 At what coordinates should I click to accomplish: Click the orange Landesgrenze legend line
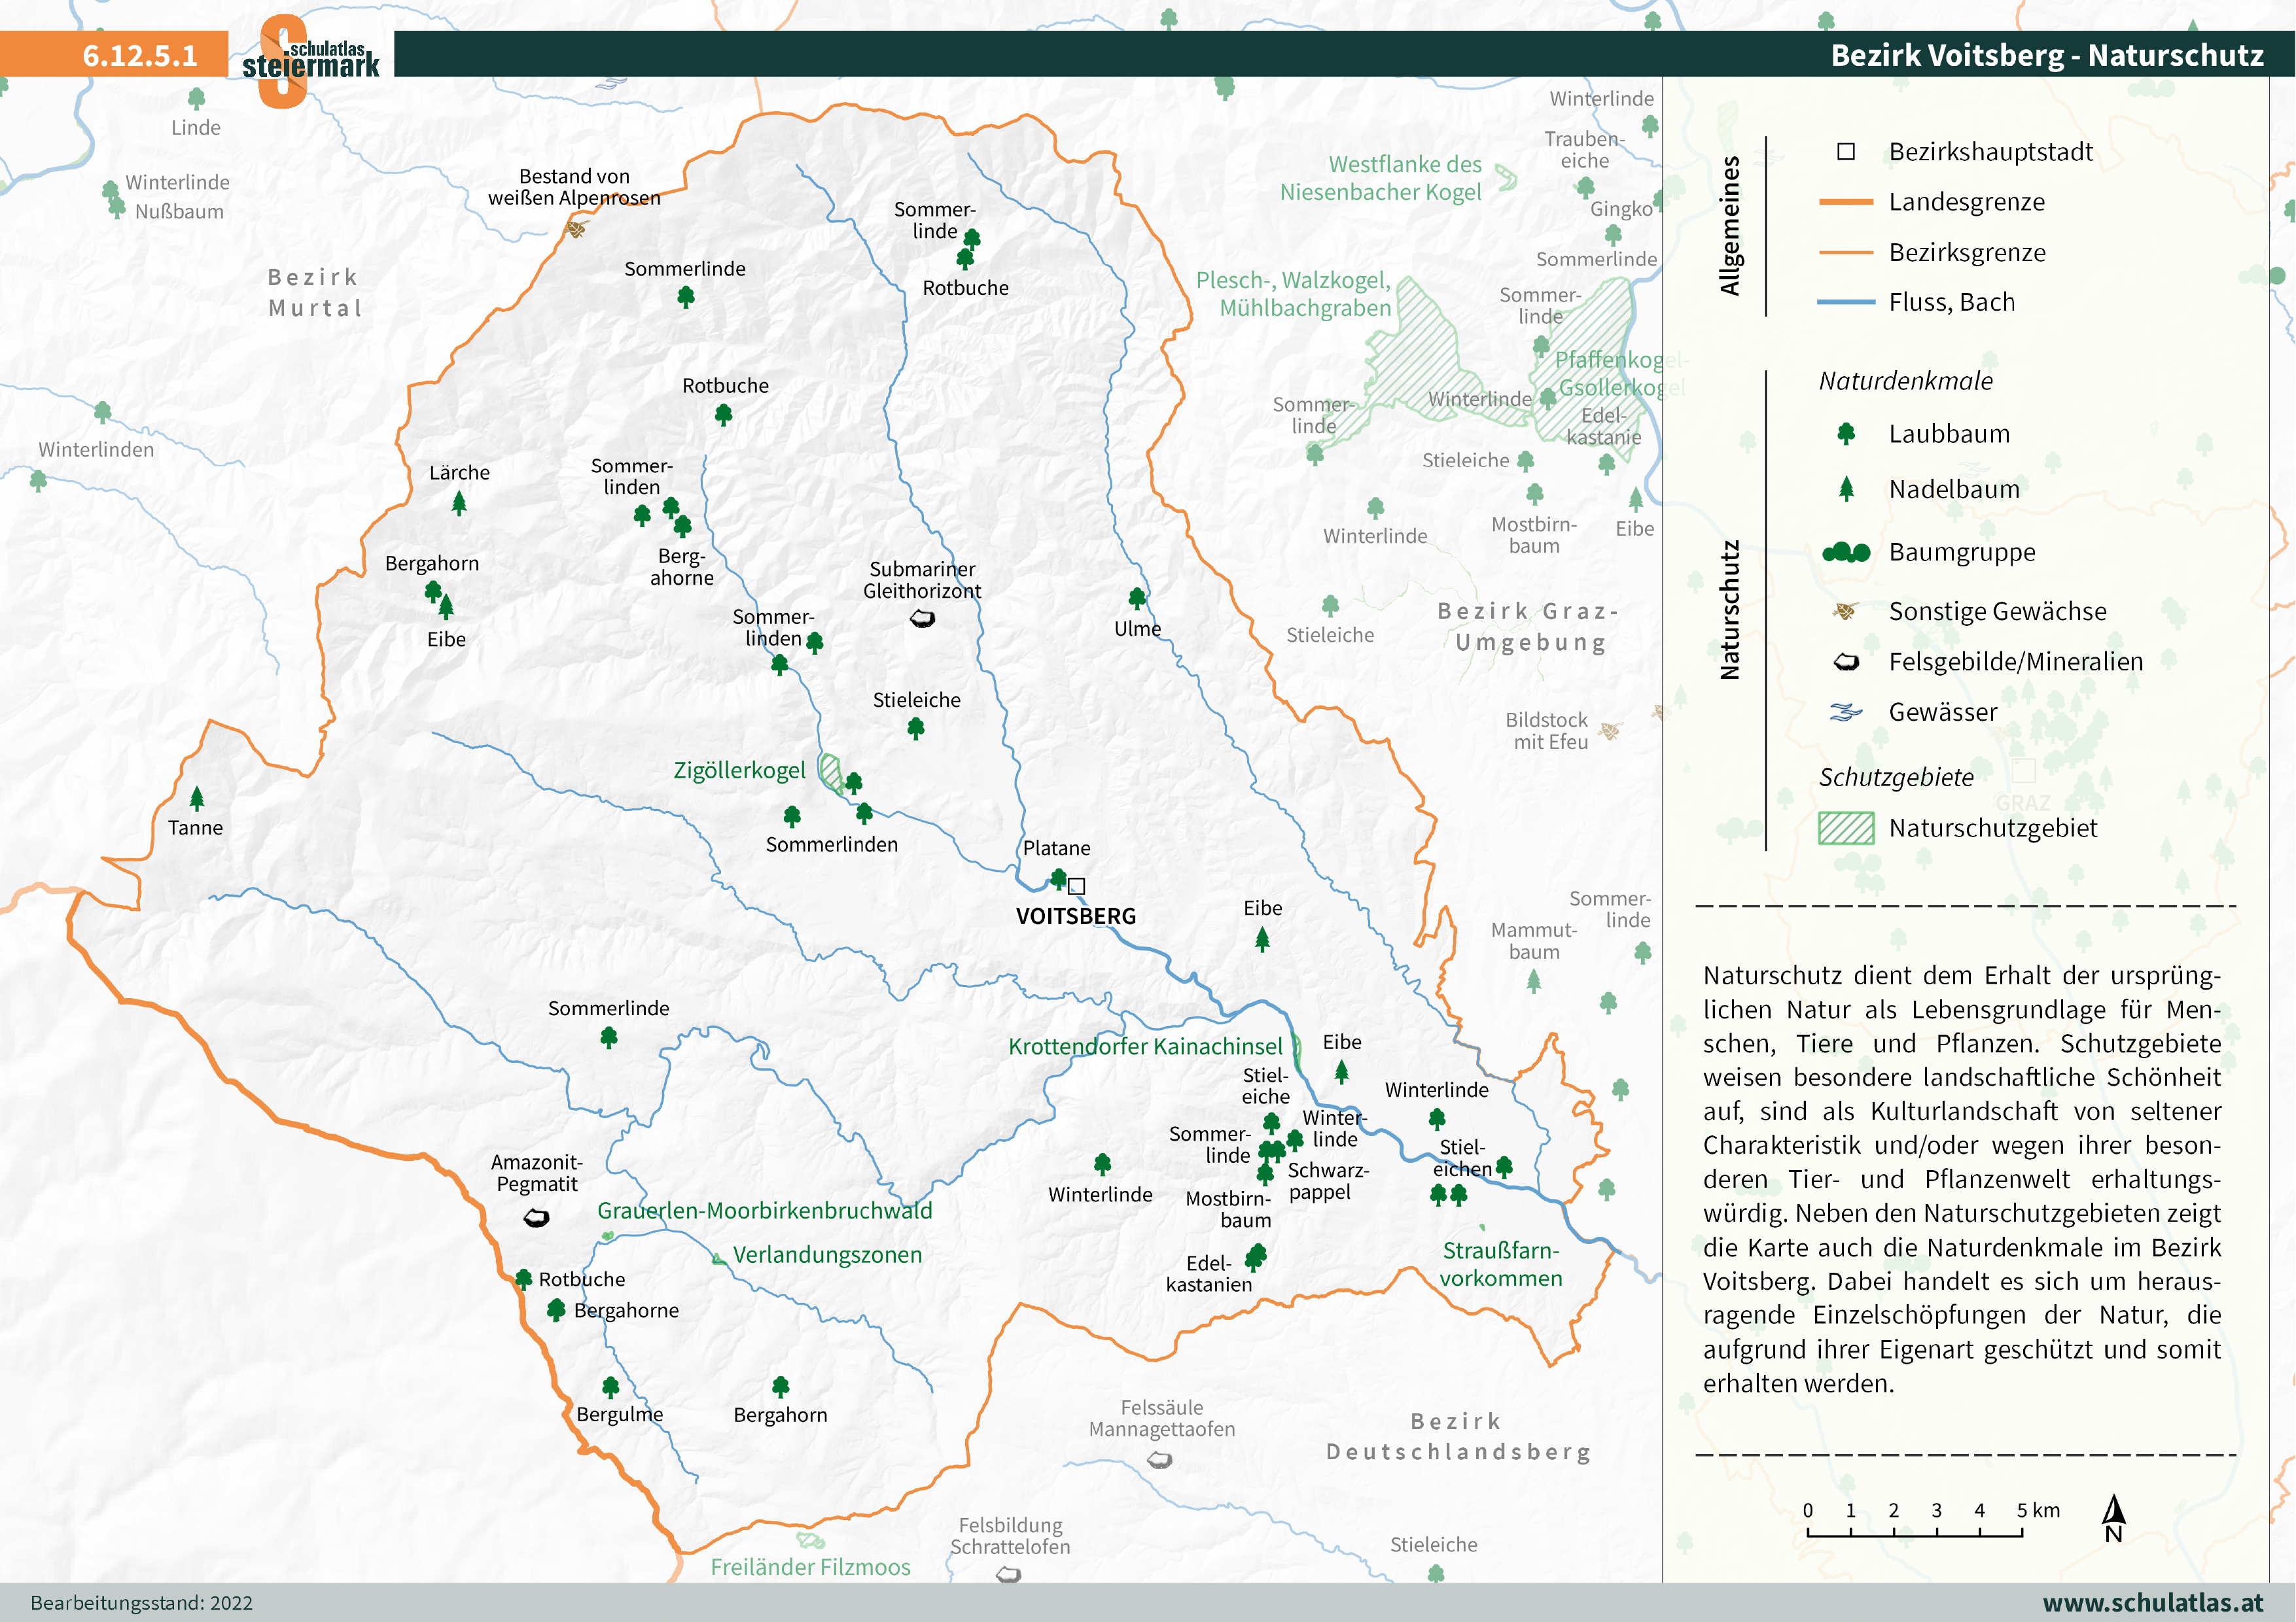(x=1846, y=202)
